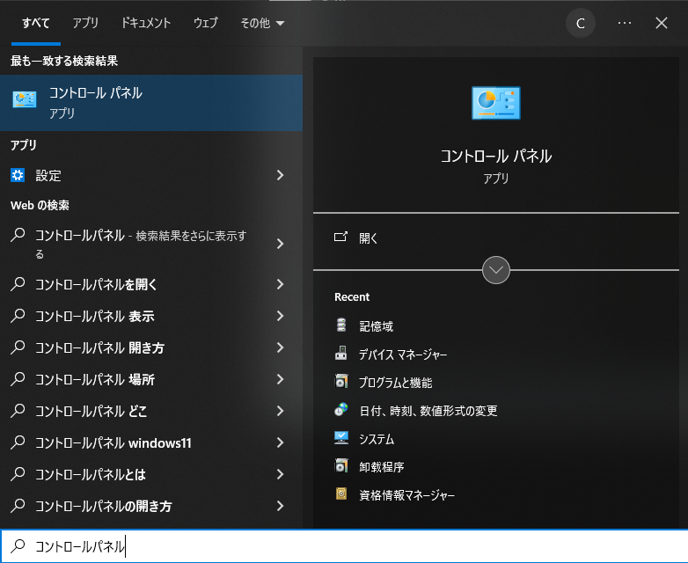The width and height of the screenshot is (688, 563).
Task: Click search icon beside コントロールパネル 場所
Action: coord(18,378)
